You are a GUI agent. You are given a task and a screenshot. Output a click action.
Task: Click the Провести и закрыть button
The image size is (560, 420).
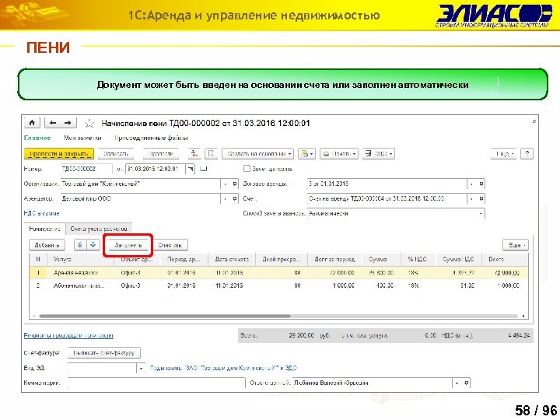click(59, 153)
